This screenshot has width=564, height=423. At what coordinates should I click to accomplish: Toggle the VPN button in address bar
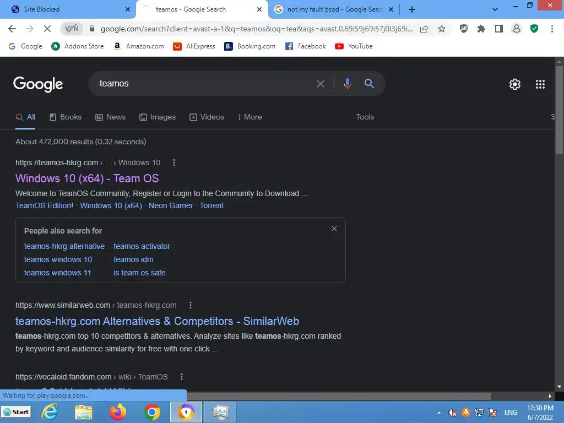[71, 29]
